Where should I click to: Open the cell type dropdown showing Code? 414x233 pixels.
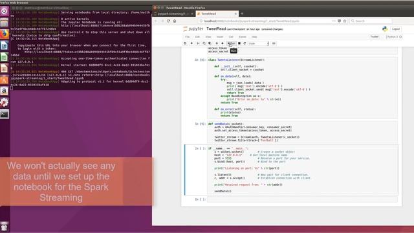259,43
